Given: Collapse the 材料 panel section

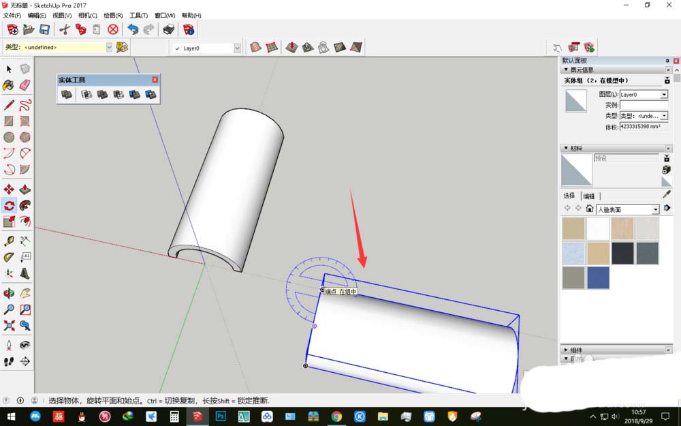Looking at the screenshot, I should [566, 148].
